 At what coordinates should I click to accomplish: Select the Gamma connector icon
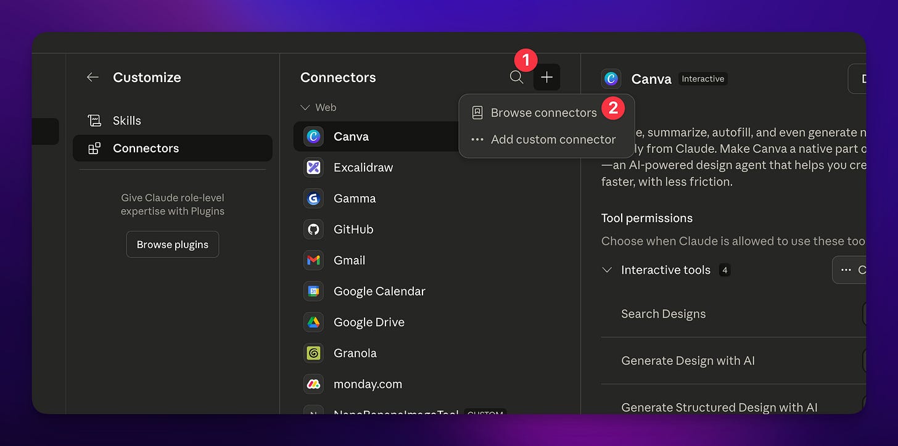point(314,198)
